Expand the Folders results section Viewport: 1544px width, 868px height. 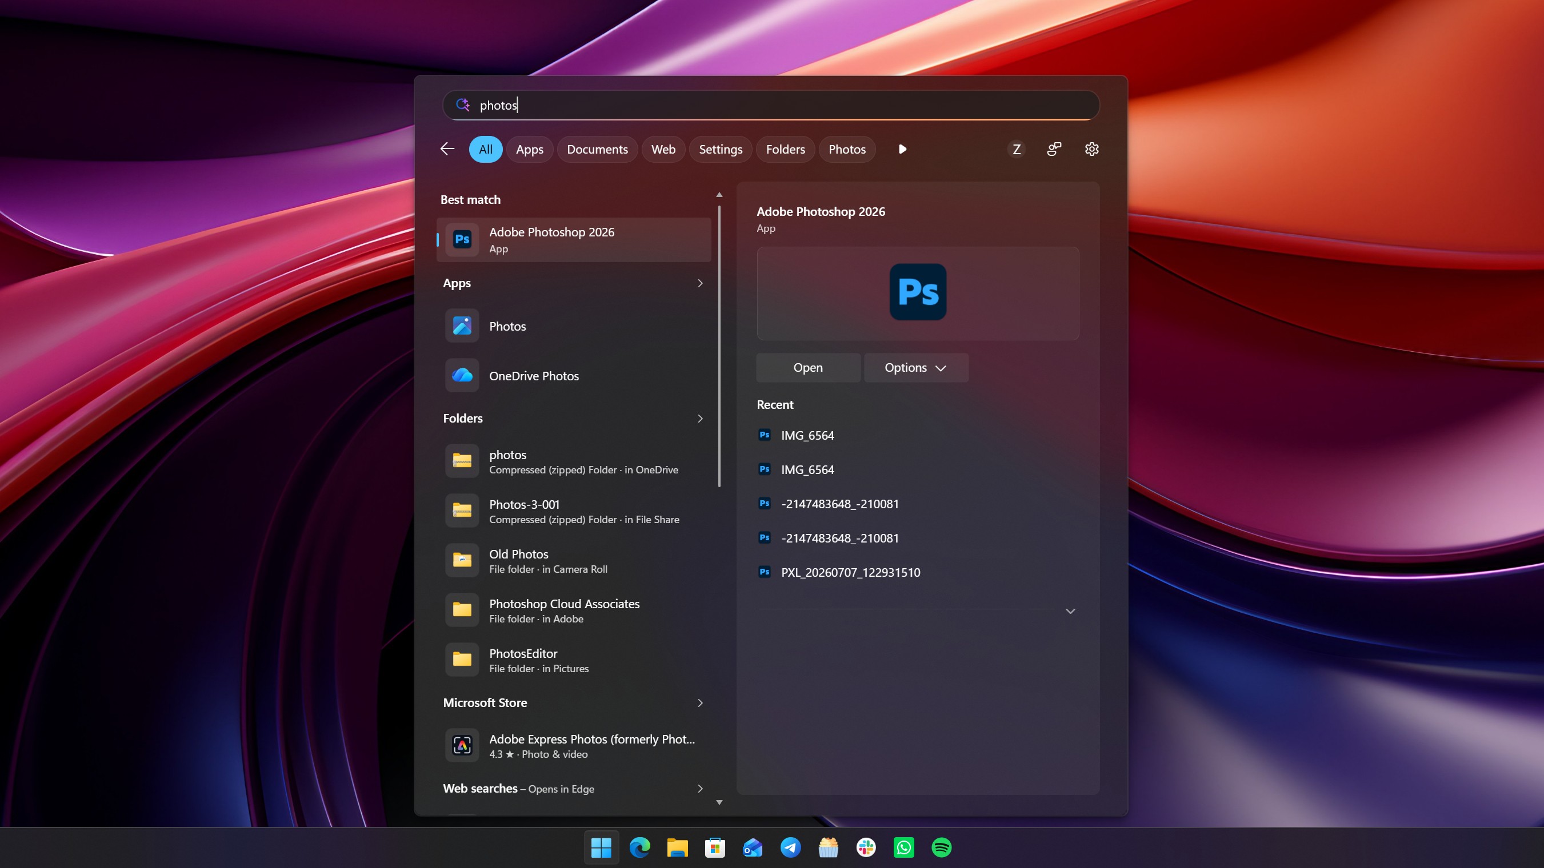click(x=700, y=418)
